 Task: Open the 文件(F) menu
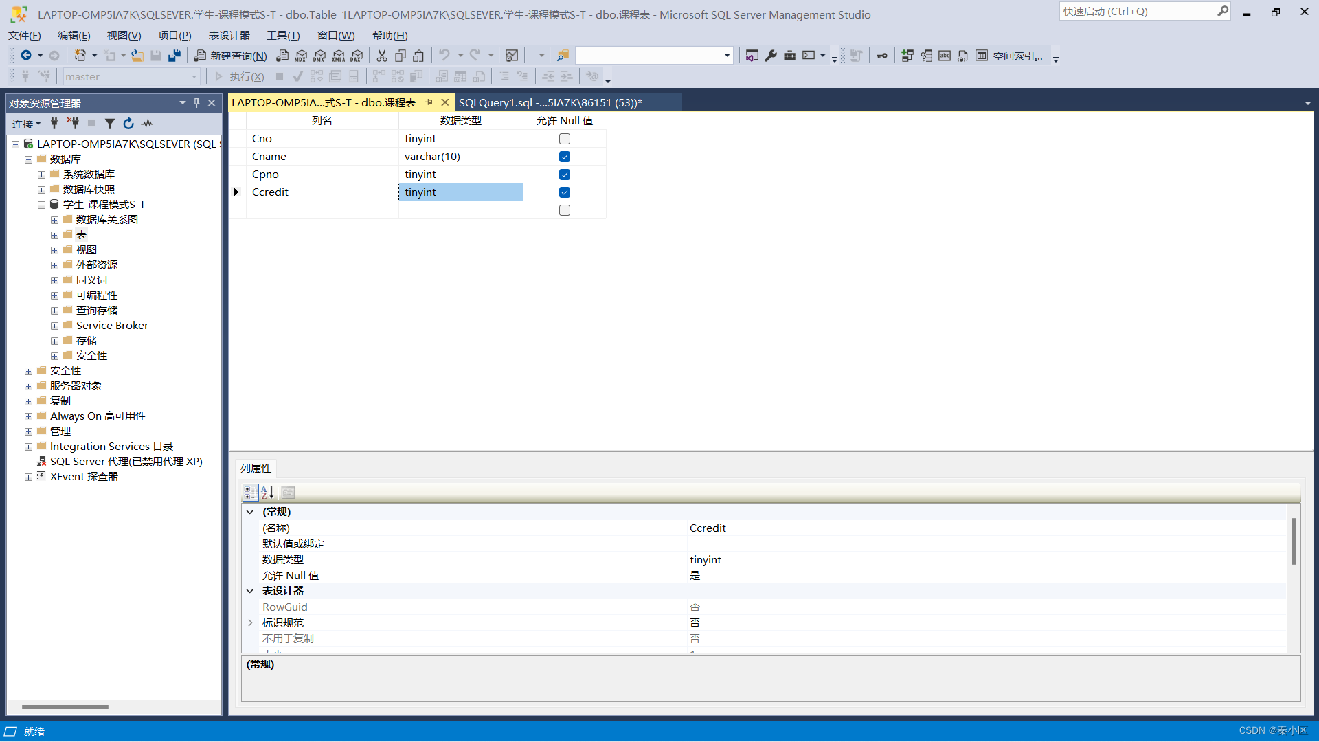point(25,36)
